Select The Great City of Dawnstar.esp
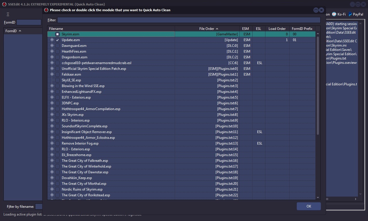The image size is (368, 221). pyautogui.click(x=182, y=172)
